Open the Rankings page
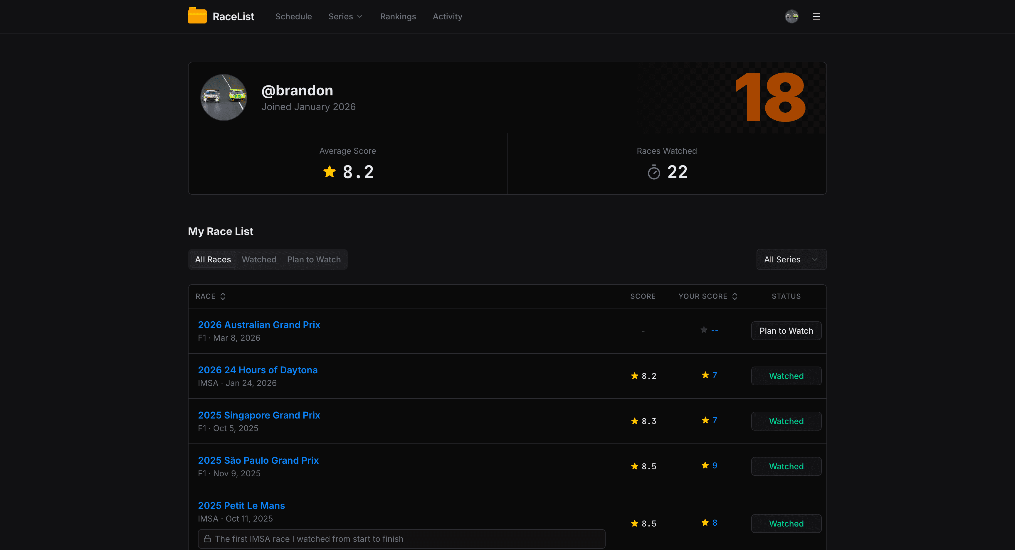Screen dimensions: 1015x550 tap(398, 16)
